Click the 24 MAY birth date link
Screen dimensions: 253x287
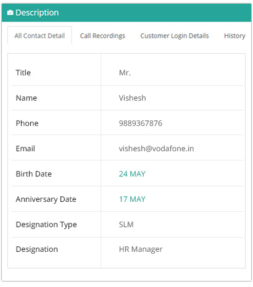point(132,174)
